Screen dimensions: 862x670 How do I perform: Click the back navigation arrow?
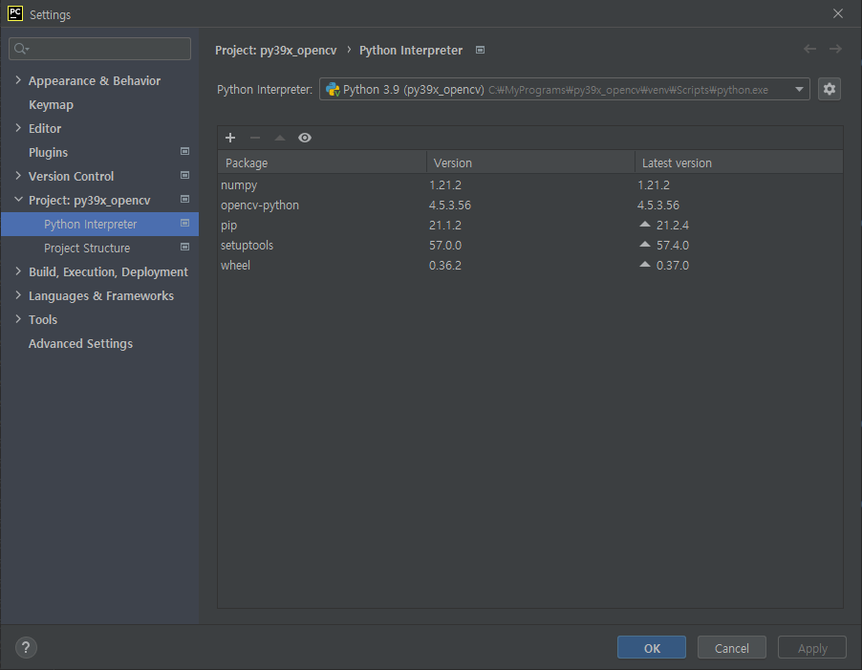[809, 49]
